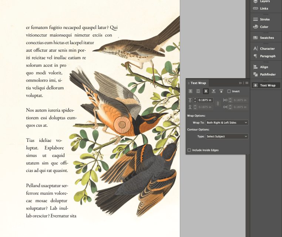Viewport: 282px width, 237px height.
Task: Click the cycle arrows beside Text Wrap tab
Action: click(189, 83)
